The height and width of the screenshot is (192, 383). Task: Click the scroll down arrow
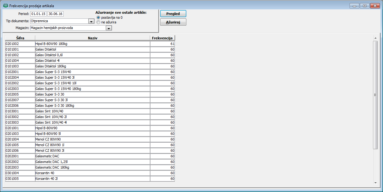click(375, 182)
